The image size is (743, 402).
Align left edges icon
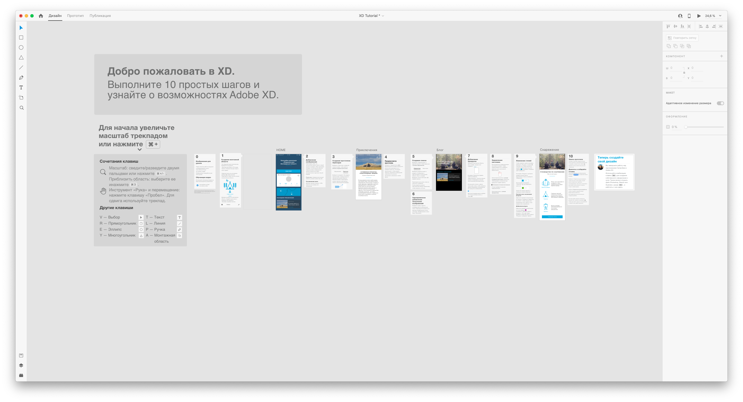701,26
